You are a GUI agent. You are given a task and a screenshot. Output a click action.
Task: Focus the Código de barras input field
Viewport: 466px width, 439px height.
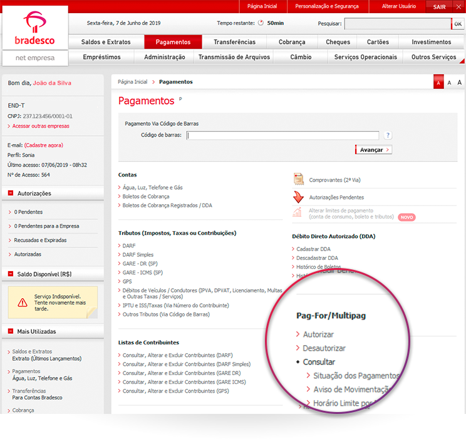pos(282,135)
